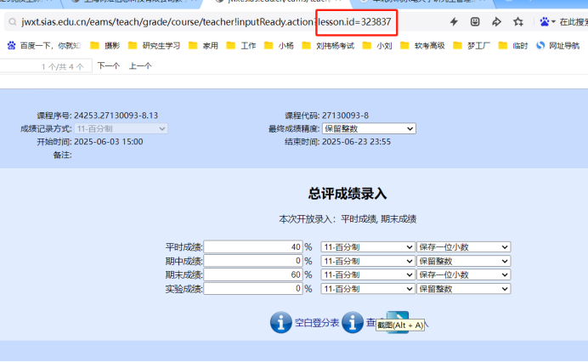This screenshot has height=362, width=588.
Task: Click the Baidu paw search-engine icon
Action: [x=544, y=22]
